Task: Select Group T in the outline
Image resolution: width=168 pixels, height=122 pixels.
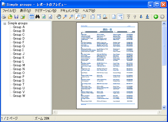Action: (x=19, y=84)
